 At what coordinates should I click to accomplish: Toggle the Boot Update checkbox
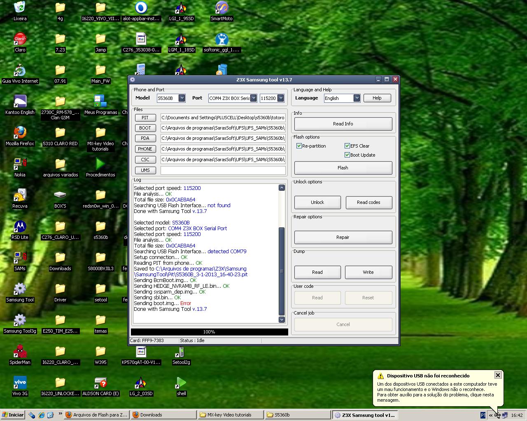[347, 155]
